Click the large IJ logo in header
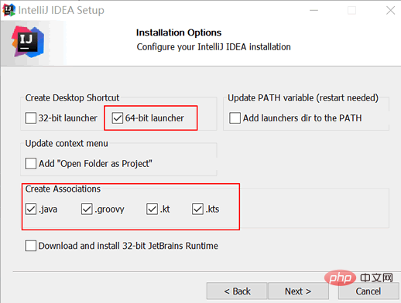The image size is (401, 303). click(28, 42)
